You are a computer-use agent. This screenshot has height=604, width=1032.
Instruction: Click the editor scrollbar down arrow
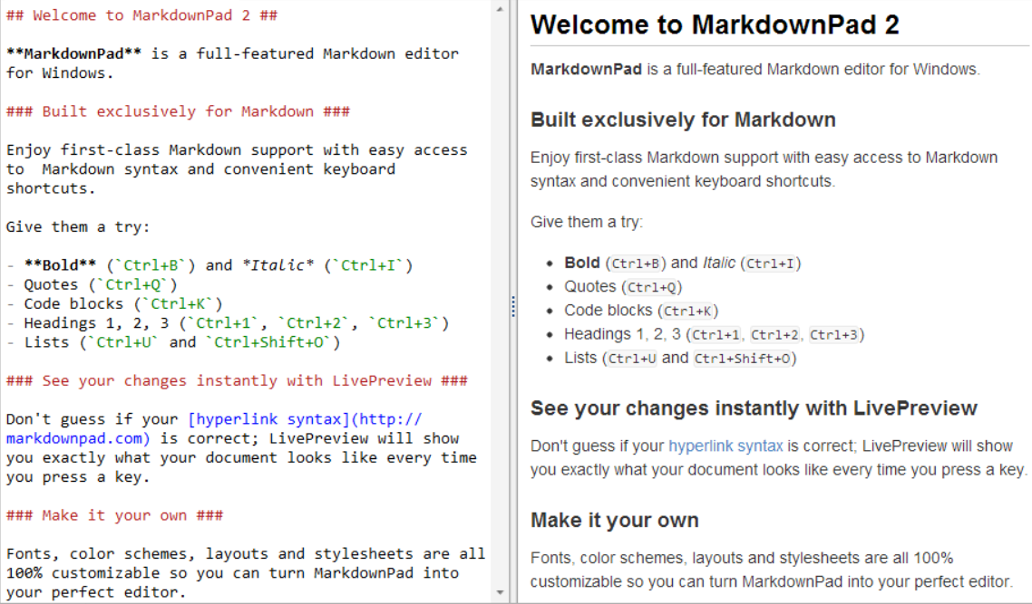[x=501, y=593]
